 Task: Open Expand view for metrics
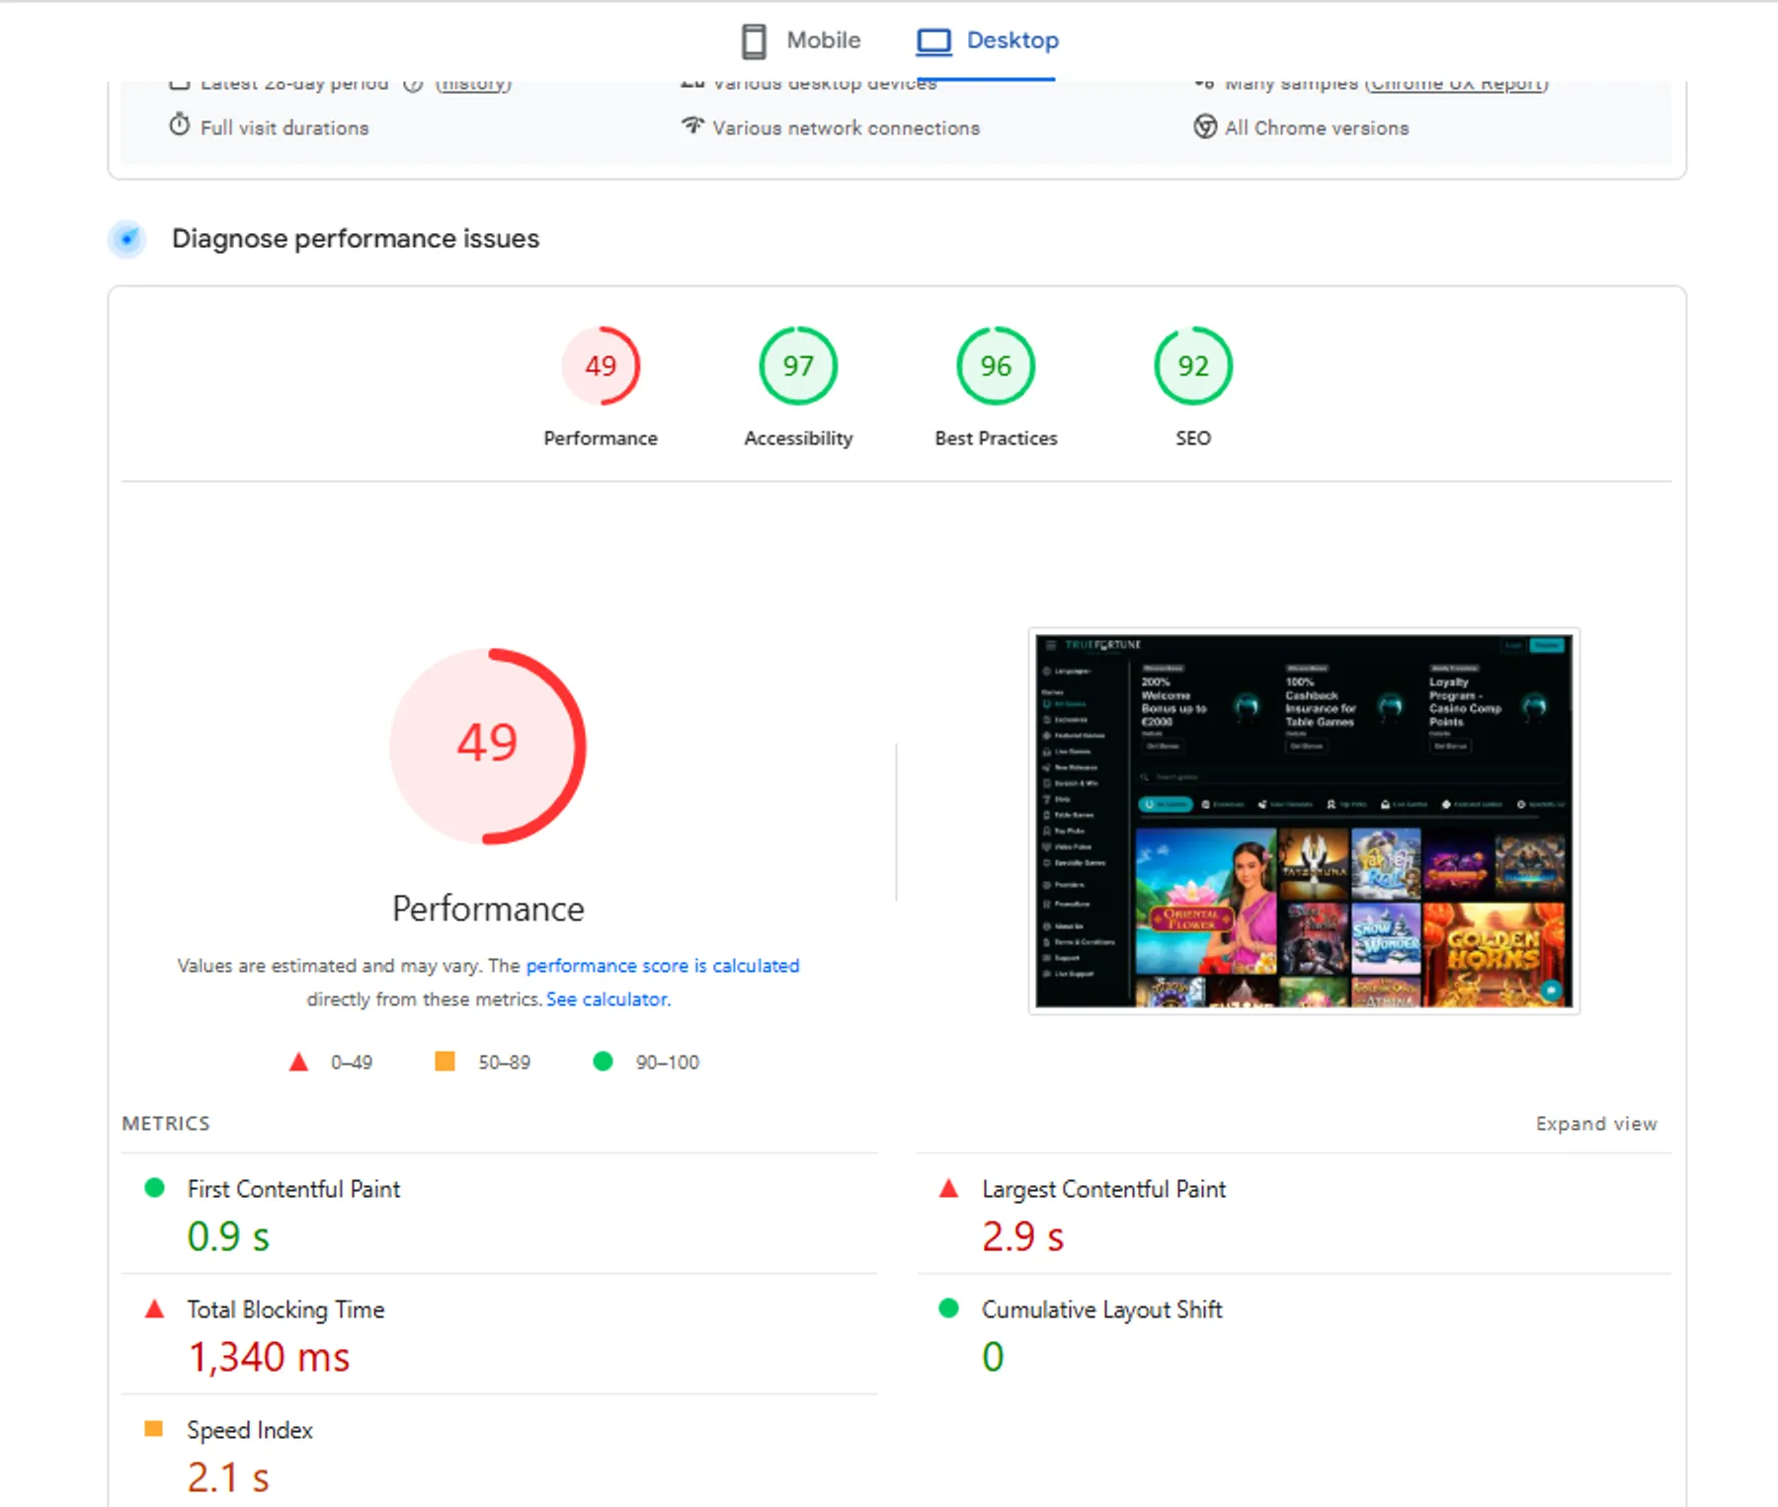tap(1596, 1123)
